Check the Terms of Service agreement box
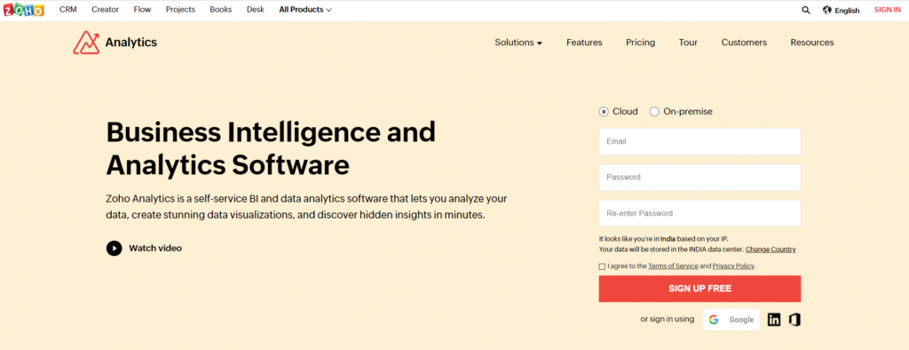 point(602,266)
